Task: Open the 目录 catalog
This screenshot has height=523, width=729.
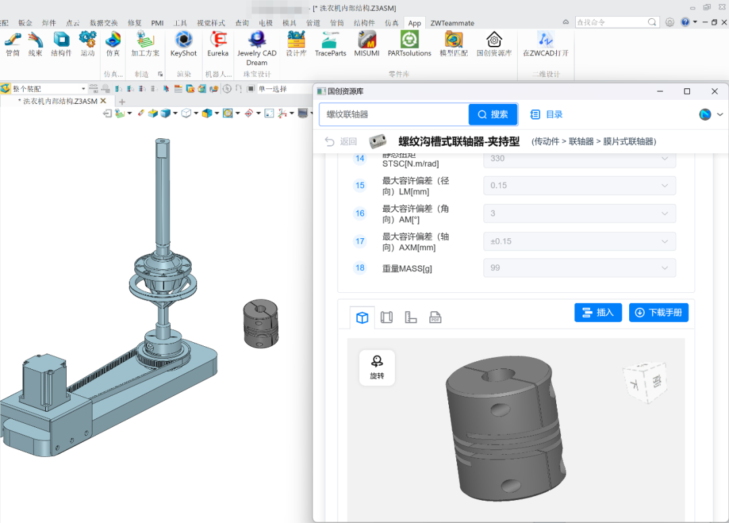Action: click(x=546, y=114)
